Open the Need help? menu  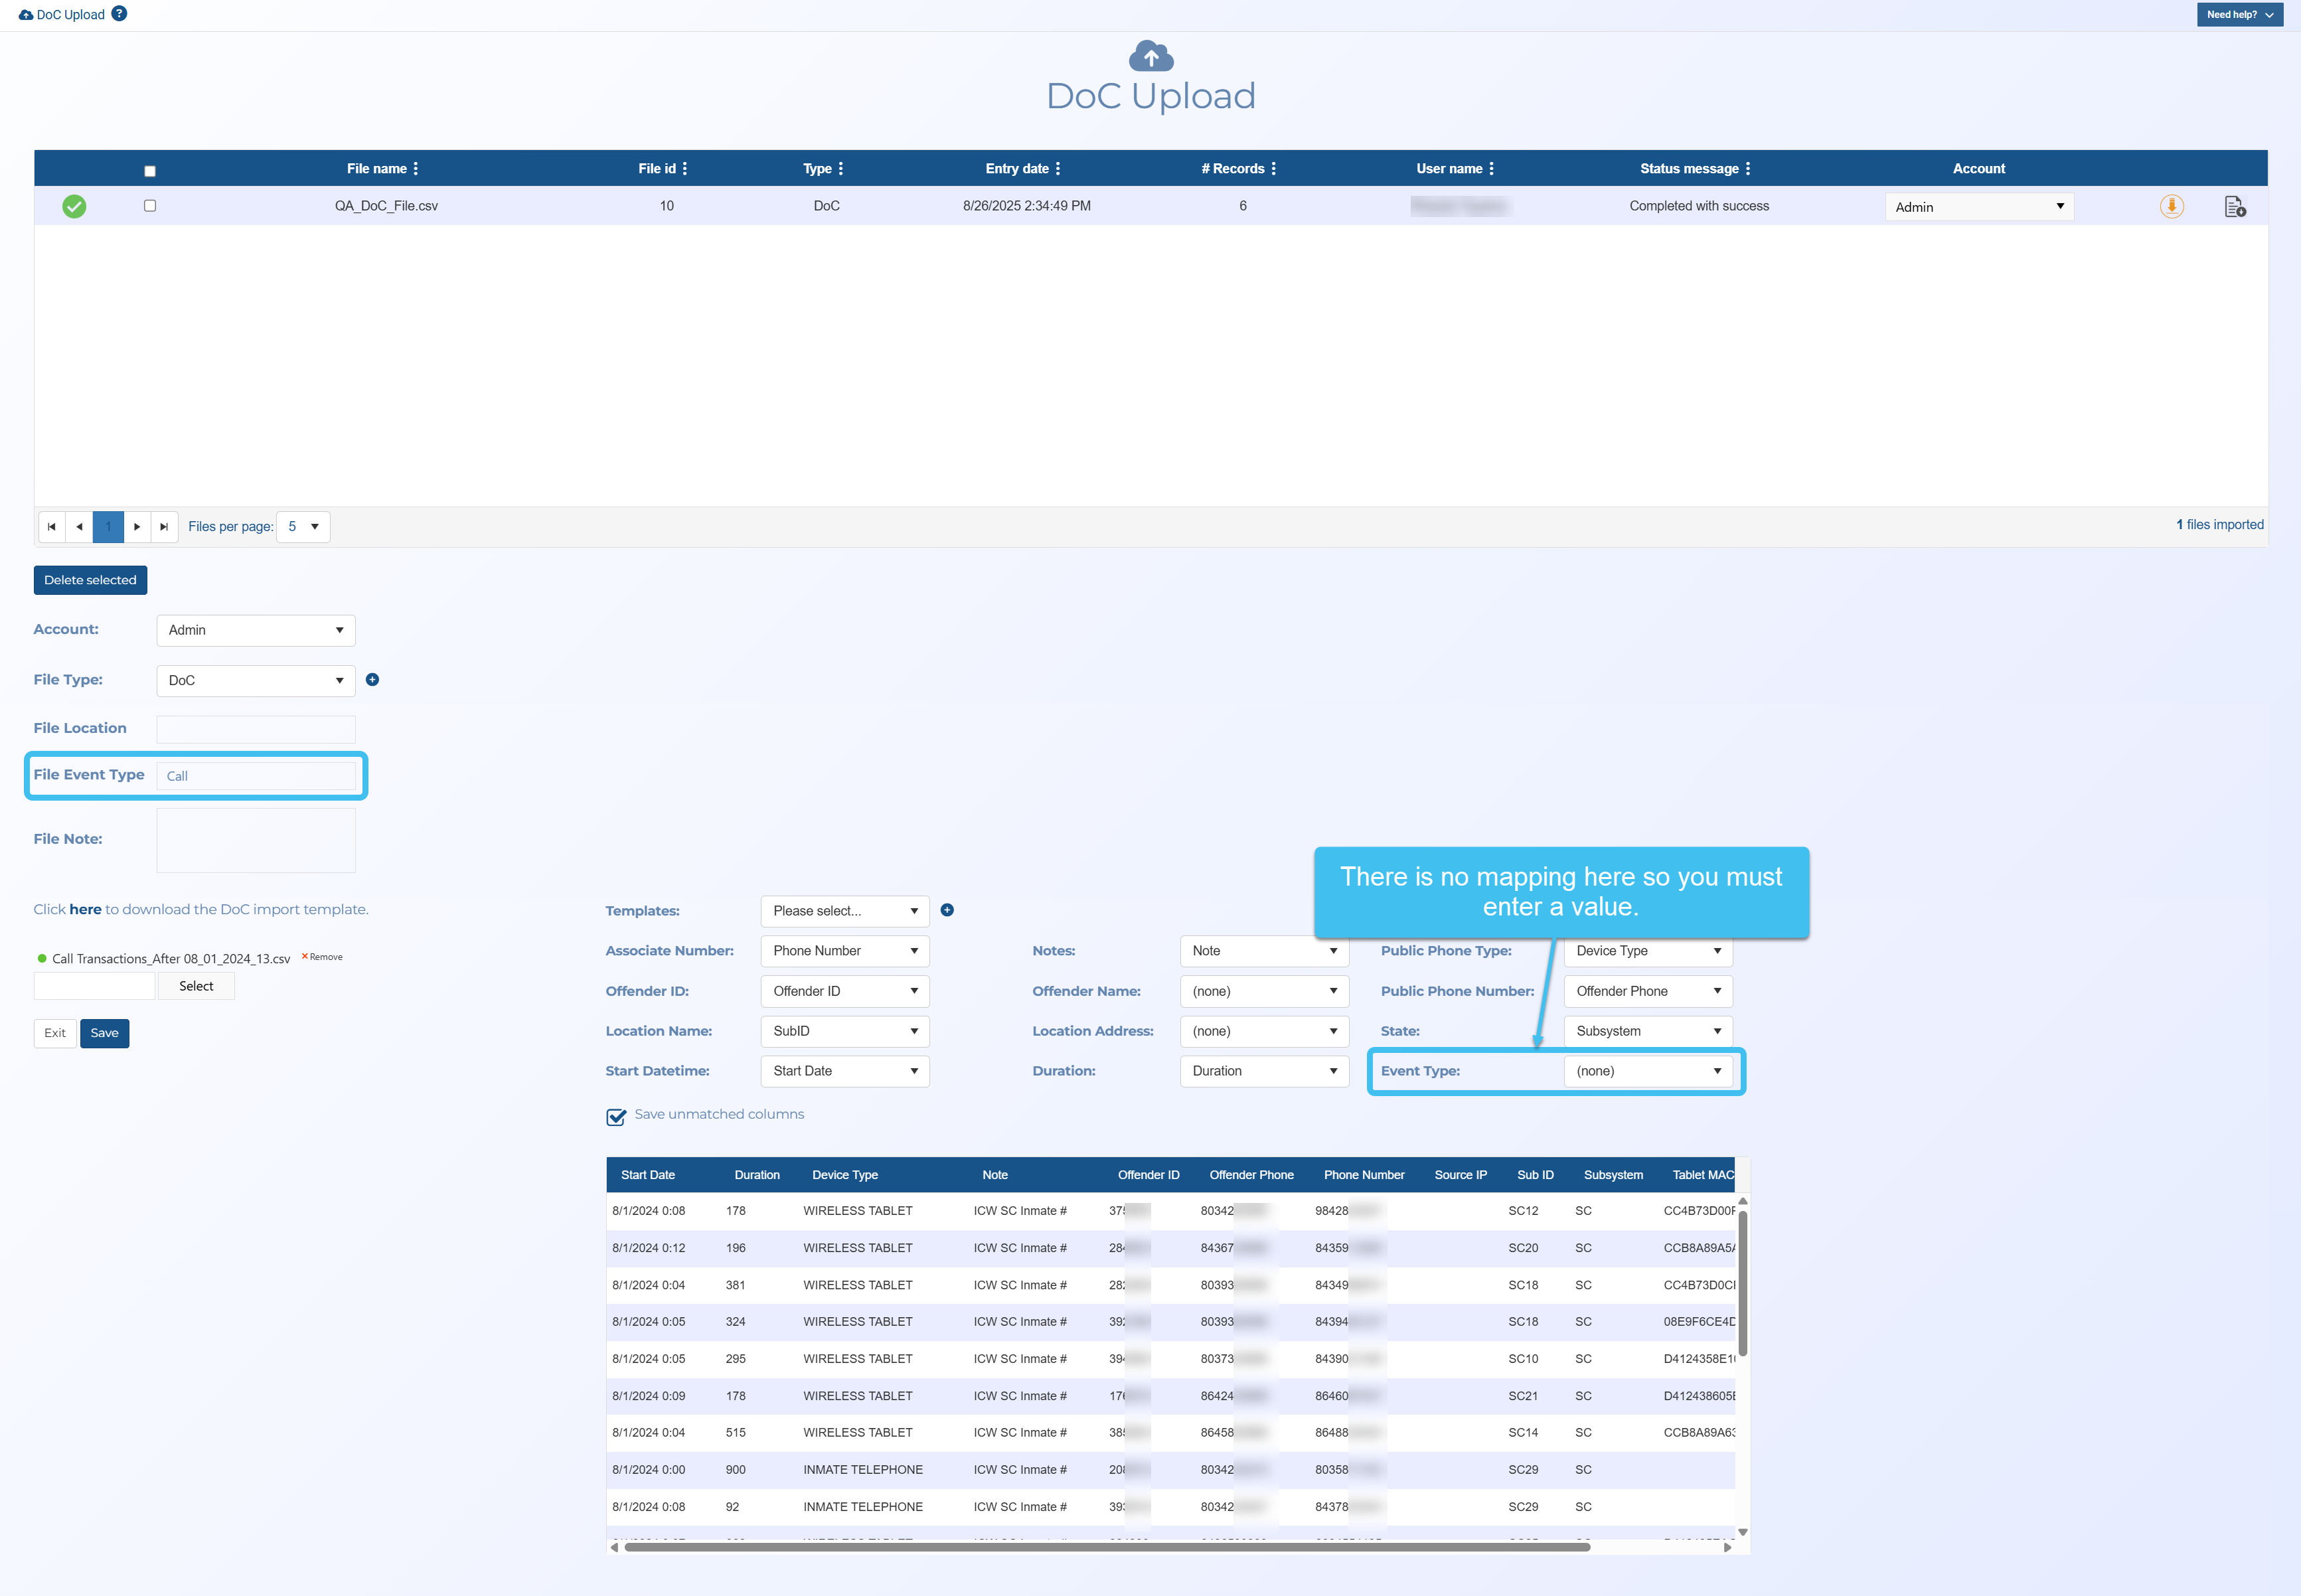pyautogui.click(x=2239, y=14)
